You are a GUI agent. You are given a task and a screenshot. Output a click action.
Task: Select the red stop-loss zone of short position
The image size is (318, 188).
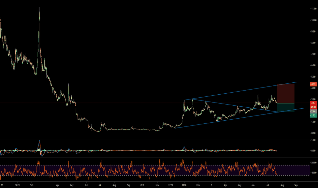coord(286,94)
